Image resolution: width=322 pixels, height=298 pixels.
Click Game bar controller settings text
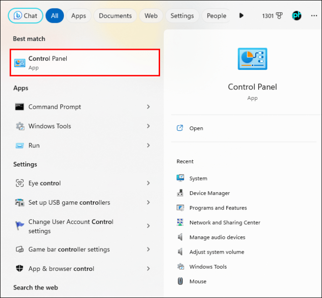click(69, 249)
